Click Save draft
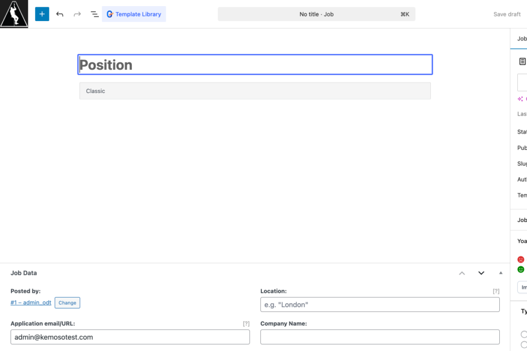Screen dimensions: 527x351 pyautogui.click(x=507, y=14)
